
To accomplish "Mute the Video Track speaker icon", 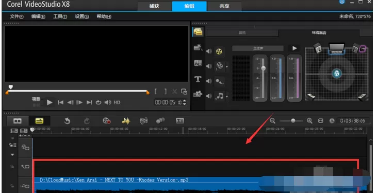I will click(x=209, y=51).
